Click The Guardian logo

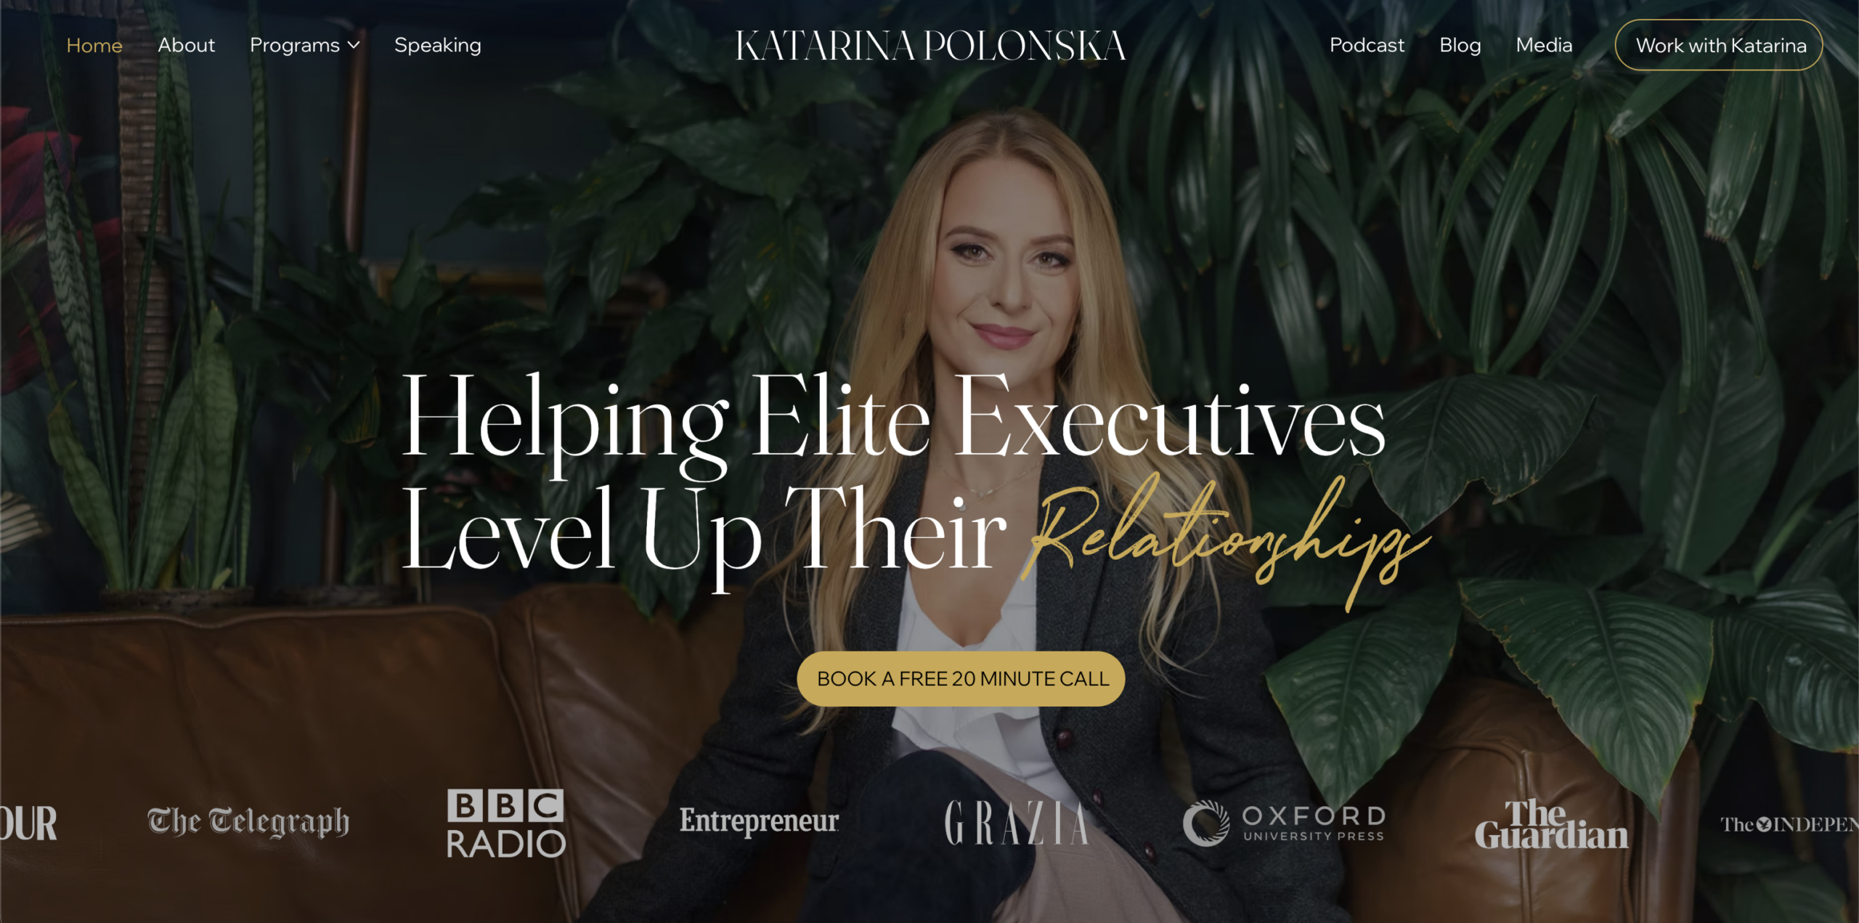pos(1551,824)
